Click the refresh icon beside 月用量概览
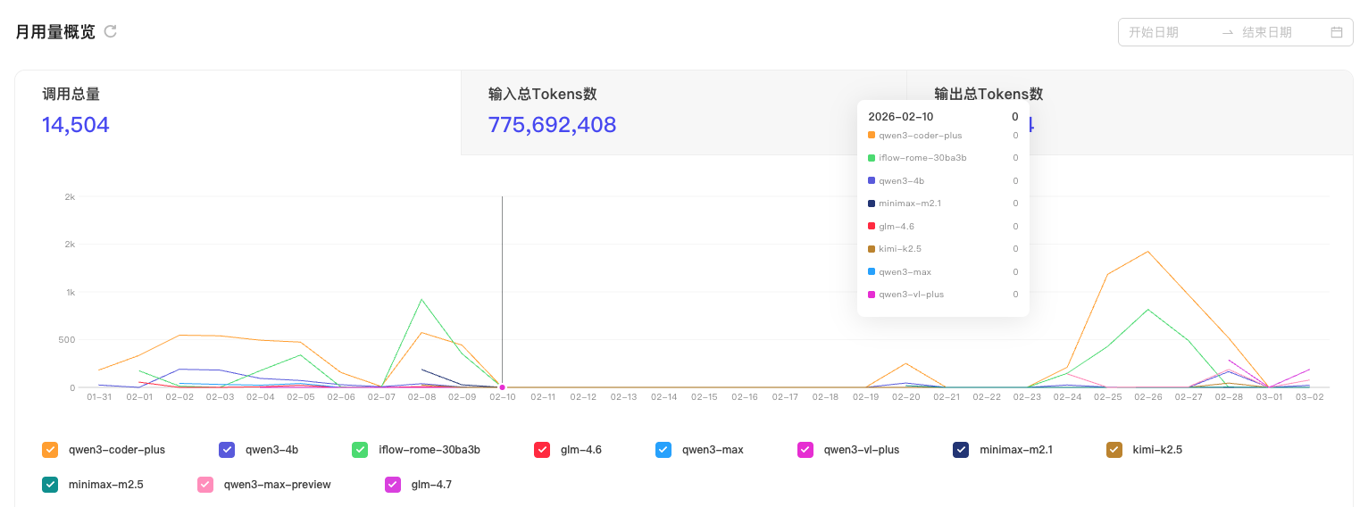Screen dimensions: 1368x507 coord(111,31)
